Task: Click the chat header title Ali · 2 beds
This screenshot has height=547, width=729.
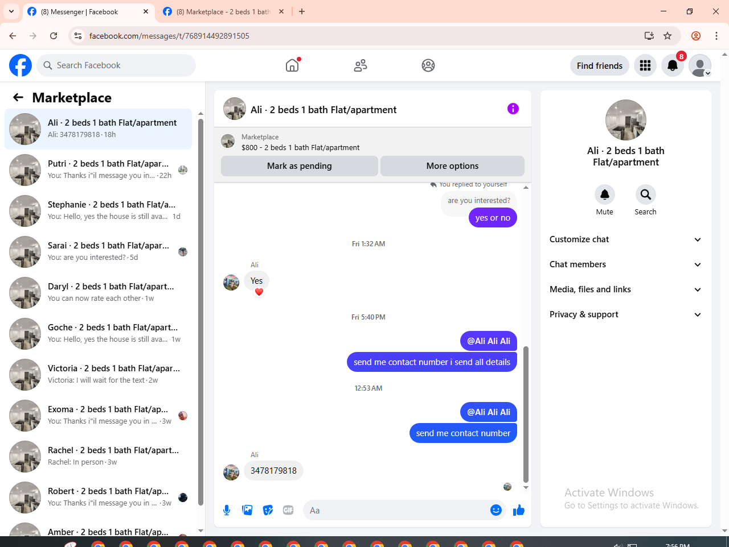Action: (x=323, y=110)
